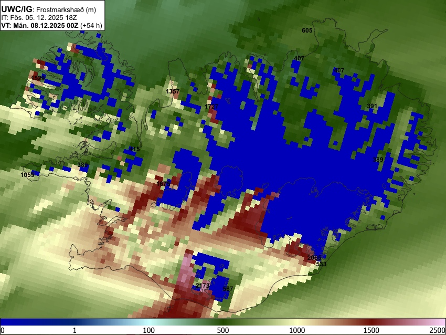Click the 1500 label on color scale
Image resolution: width=446 pixels, height=335 pixels.
click(371, 330)
